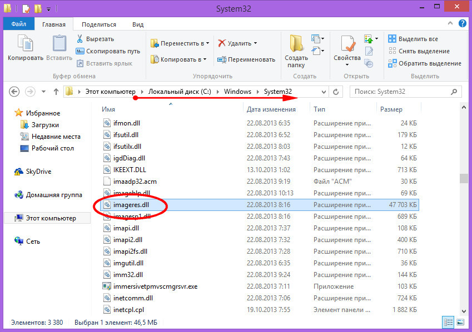Switch to the Вид ribbon tab

(138, 24)
